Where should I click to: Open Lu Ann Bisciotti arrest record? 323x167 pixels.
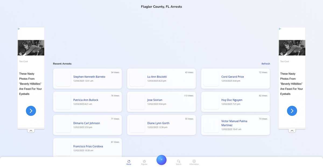point(161,79)
